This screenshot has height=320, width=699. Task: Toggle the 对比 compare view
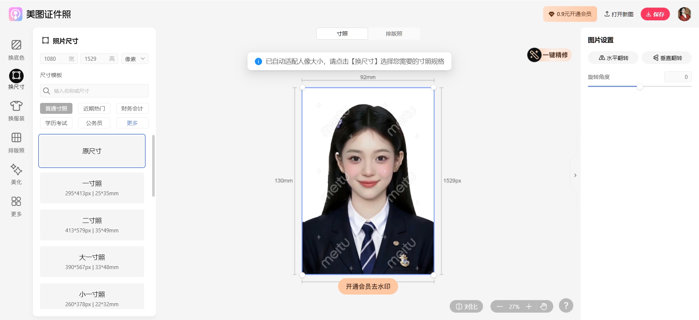(466, 307)
